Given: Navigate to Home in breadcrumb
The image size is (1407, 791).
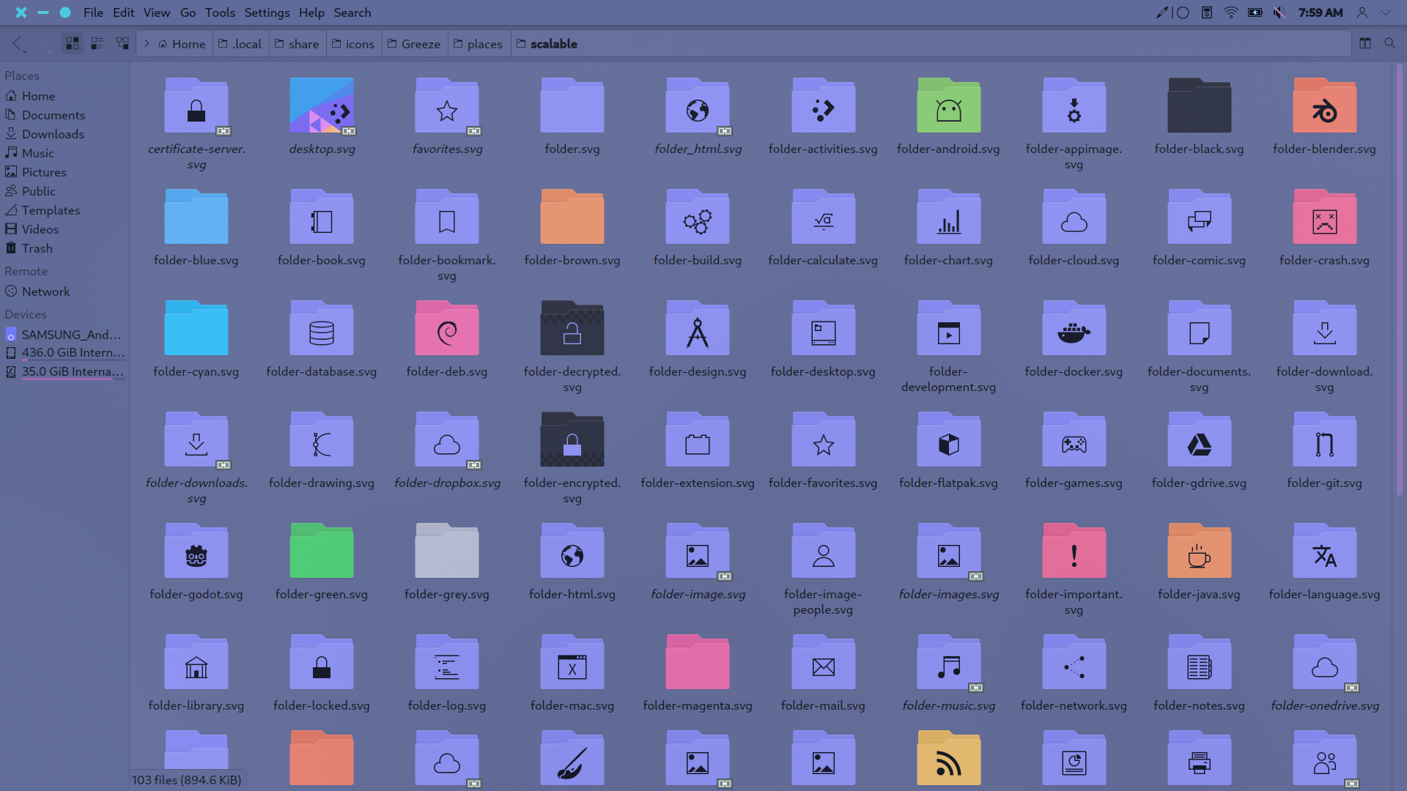Looking at the screenshot, I should tap(182, 44).
